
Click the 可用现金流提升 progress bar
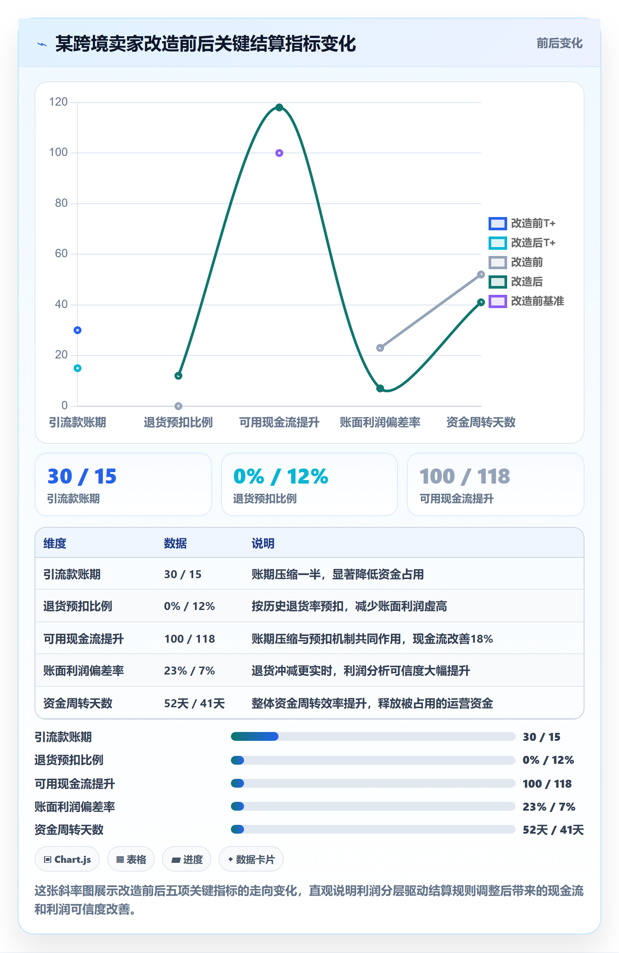coord(373,783)
